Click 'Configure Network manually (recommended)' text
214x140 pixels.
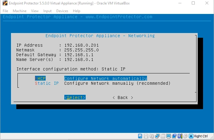(117, 83)
